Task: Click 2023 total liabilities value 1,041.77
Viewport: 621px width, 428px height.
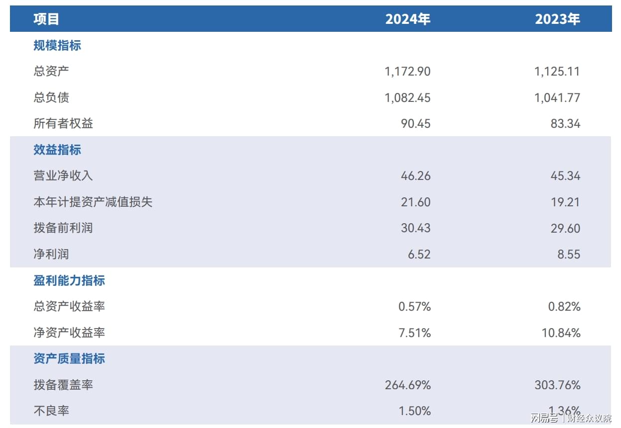Action: 557,97
